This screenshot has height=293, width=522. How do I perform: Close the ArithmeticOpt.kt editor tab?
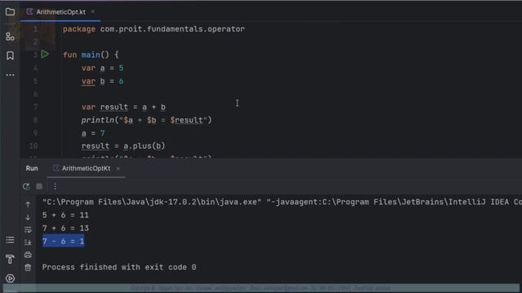(93, 11)
